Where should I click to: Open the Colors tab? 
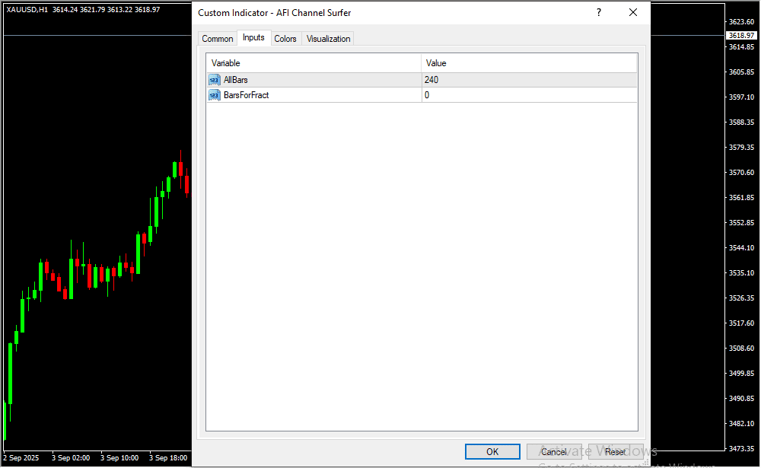[285, 39]
